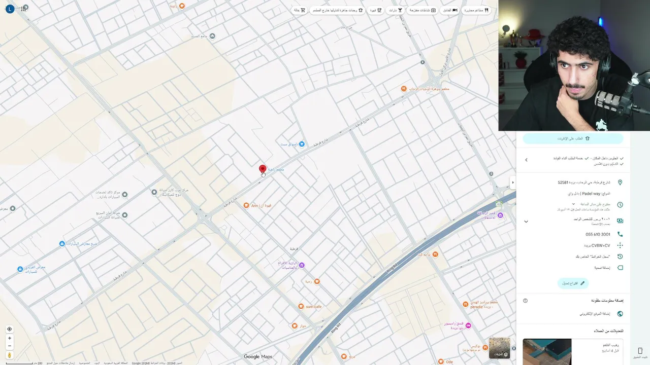
Task: Click the red location pin on the map
Action: click(263, 170)
